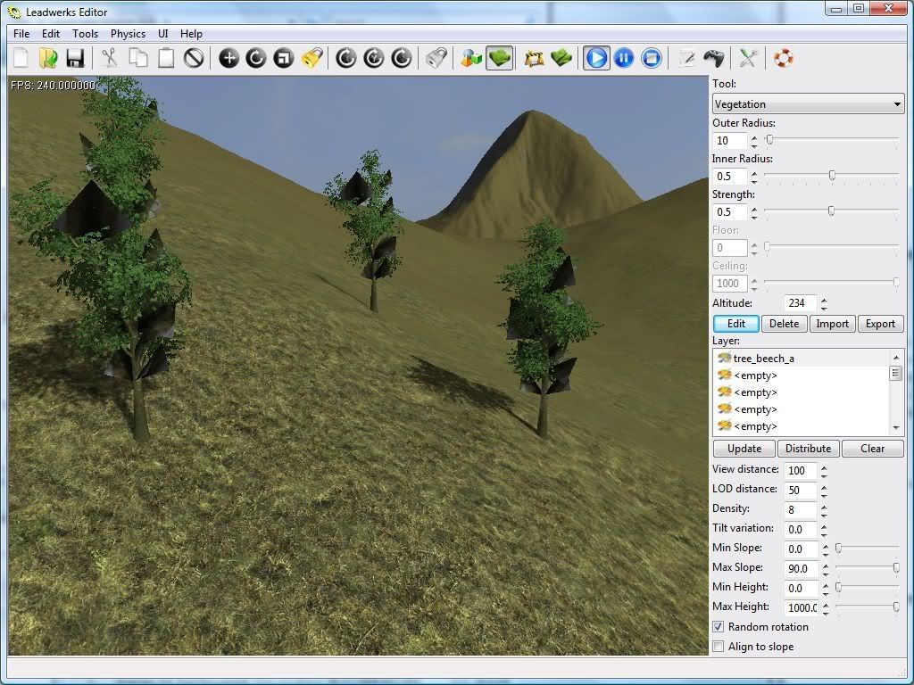Switch to object mode with the colored shapes icon
This screenshot has width=914, height=685.
click(x=471, y=58)
